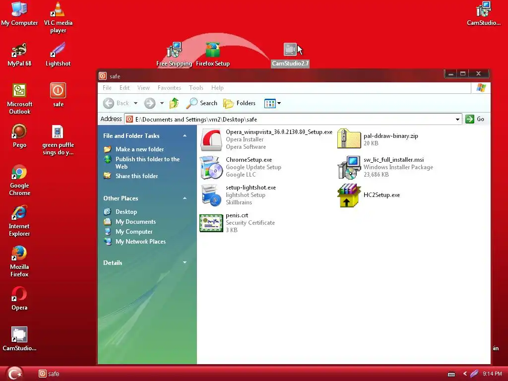Go to My Network Places link
The height and width of the screenshot is (381, 508).
tap(140, 242)
